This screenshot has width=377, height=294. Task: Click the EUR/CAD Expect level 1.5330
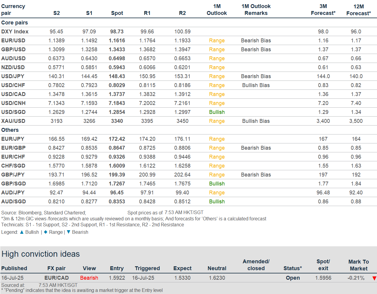pyautogui.click(x=183, y=278)
